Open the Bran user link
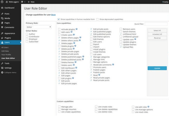The height and width of the screenshot is (116, 169). [x=53, y=15]
